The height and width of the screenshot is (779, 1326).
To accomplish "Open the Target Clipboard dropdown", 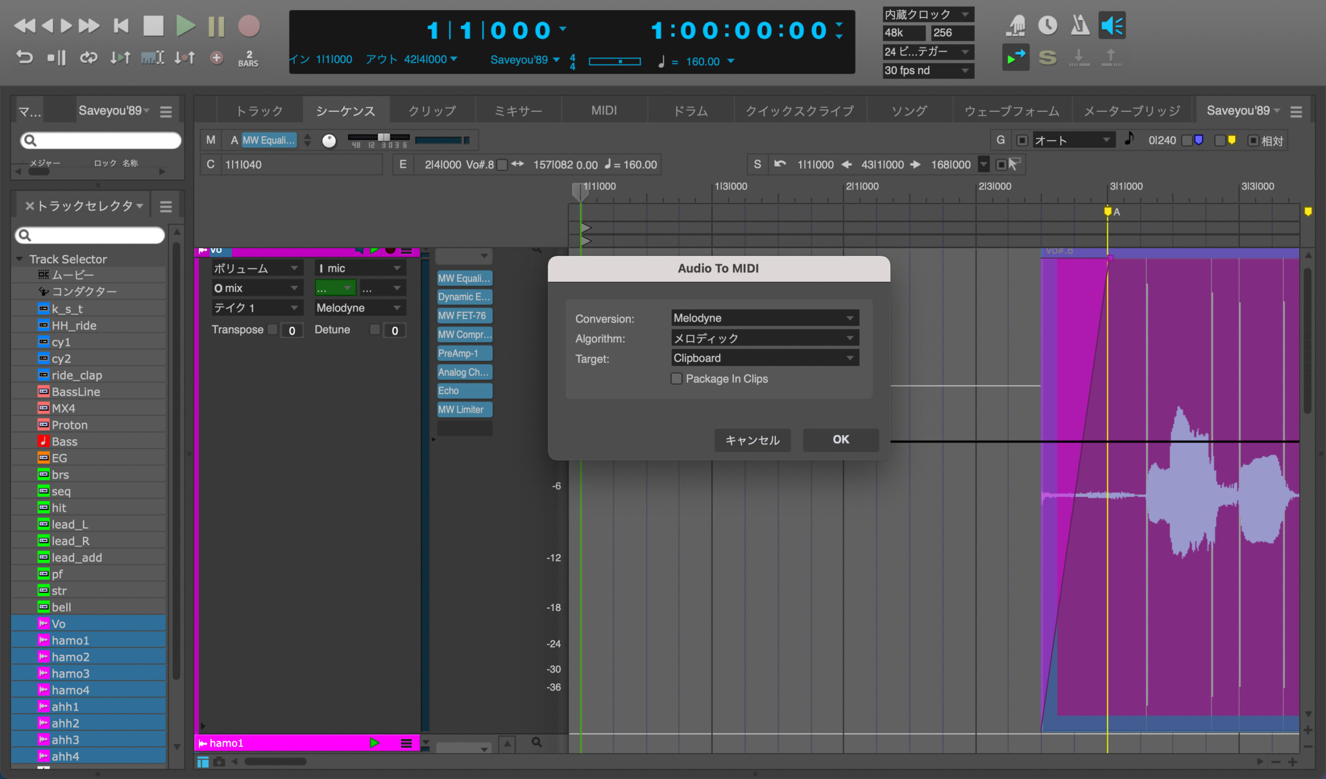I will pos(765,358).
